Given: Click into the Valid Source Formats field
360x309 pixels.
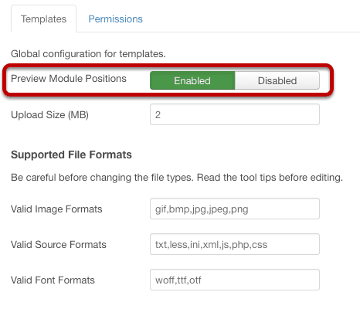Looking at the screenshot, I should point(235,244).
